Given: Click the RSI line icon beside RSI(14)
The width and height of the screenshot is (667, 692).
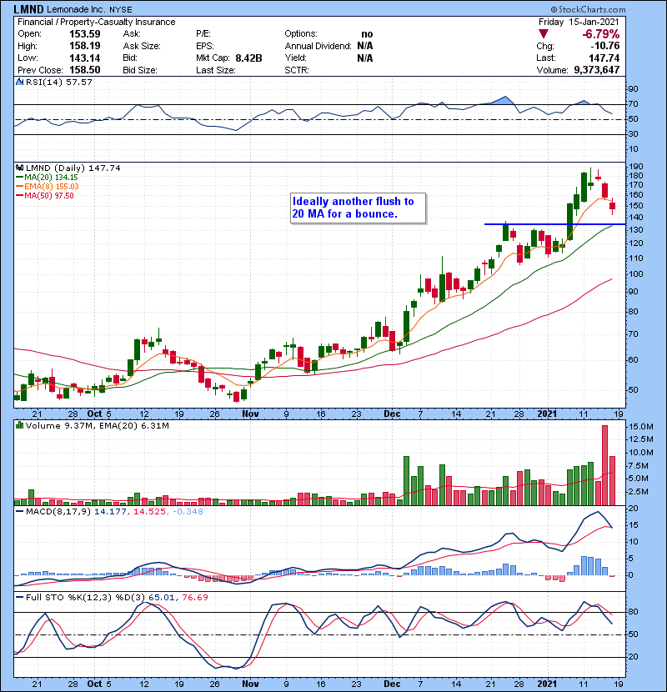Looking at the screenshot, I should coord(19,82).
